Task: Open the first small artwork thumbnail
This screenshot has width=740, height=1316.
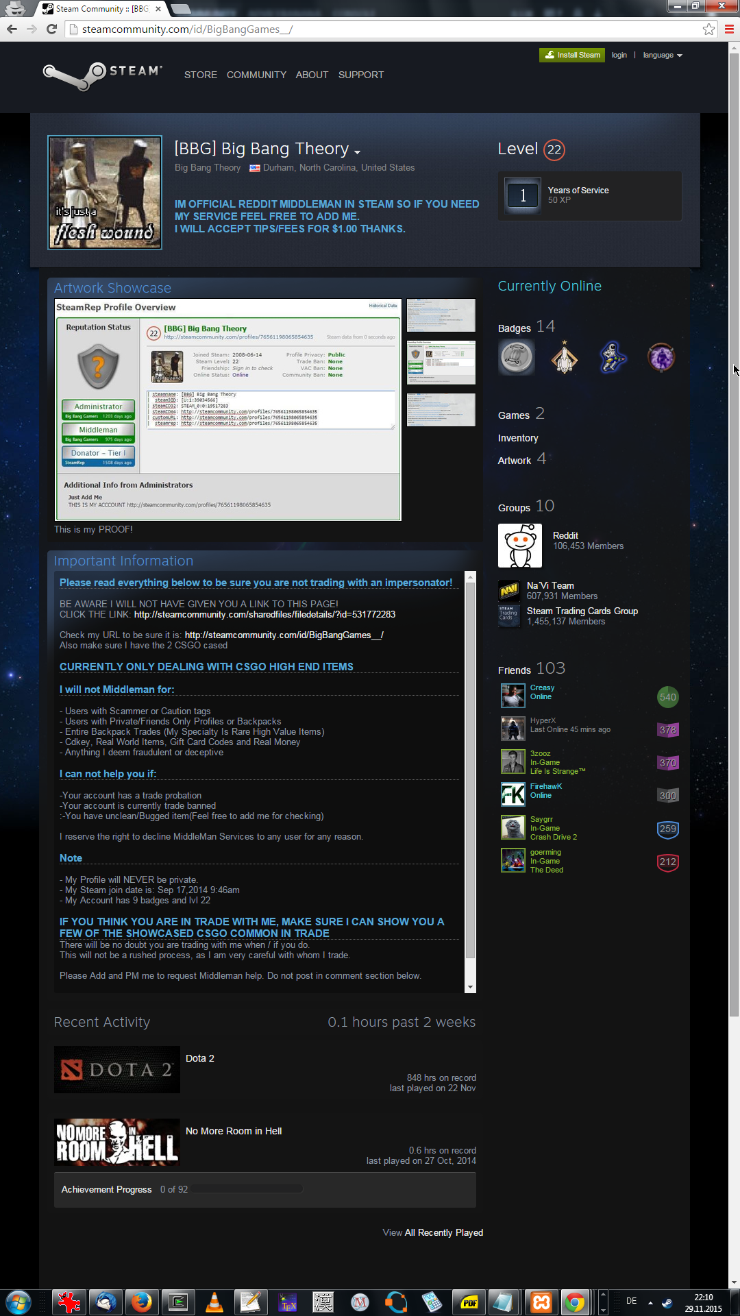Action: click(x=441, y=315)
